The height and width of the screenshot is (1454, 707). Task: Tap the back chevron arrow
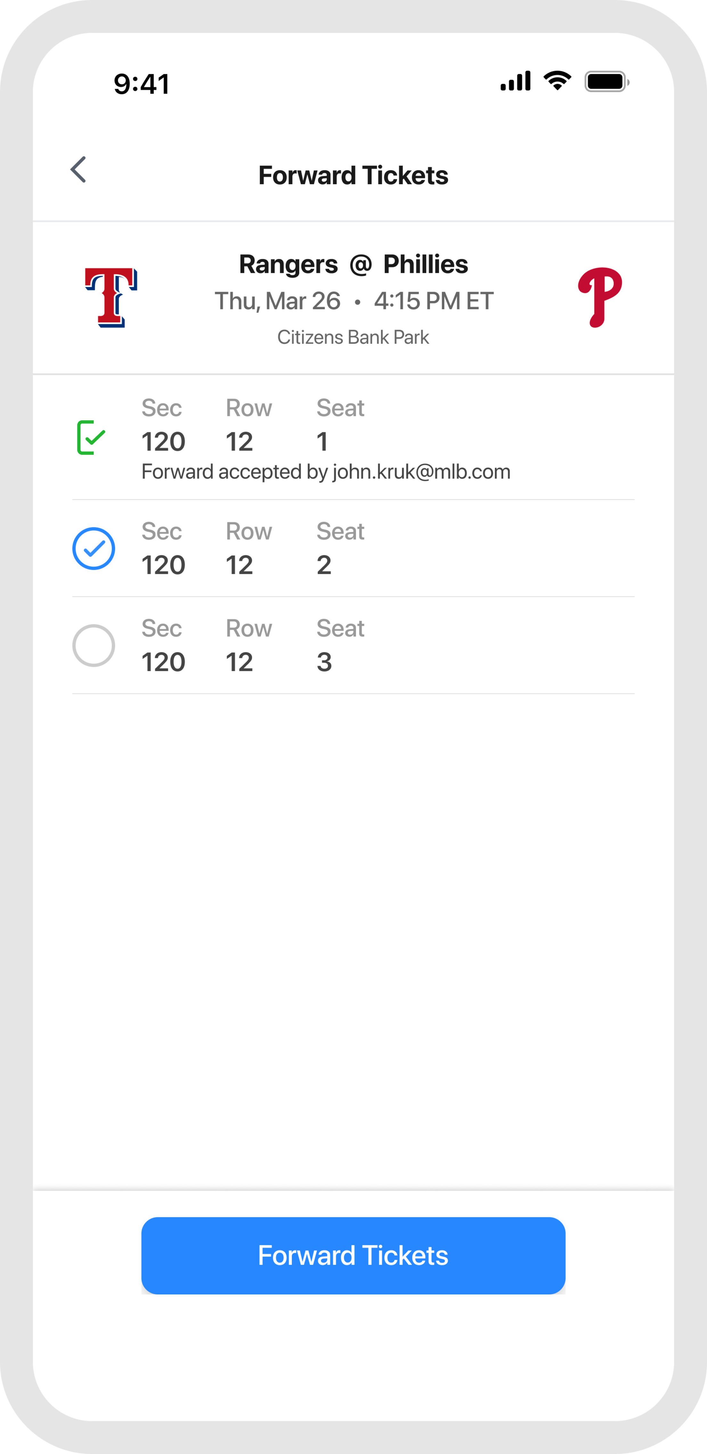[x=79, y=170]
